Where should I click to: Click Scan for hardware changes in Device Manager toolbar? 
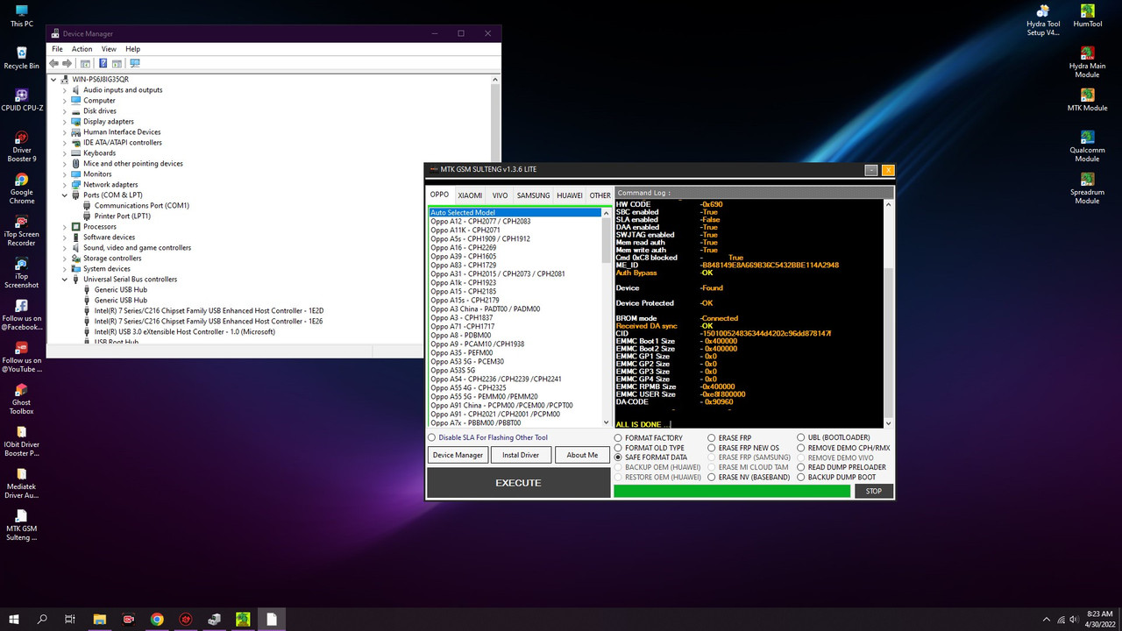(x=134, y=63)
